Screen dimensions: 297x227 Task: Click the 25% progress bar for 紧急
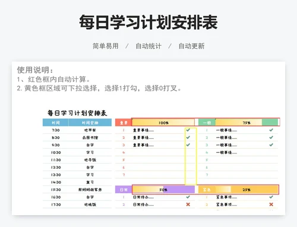[247, 190]
